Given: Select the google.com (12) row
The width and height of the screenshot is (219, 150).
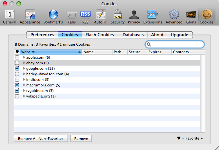Looking at the screenshot, I should click(107, 68).
